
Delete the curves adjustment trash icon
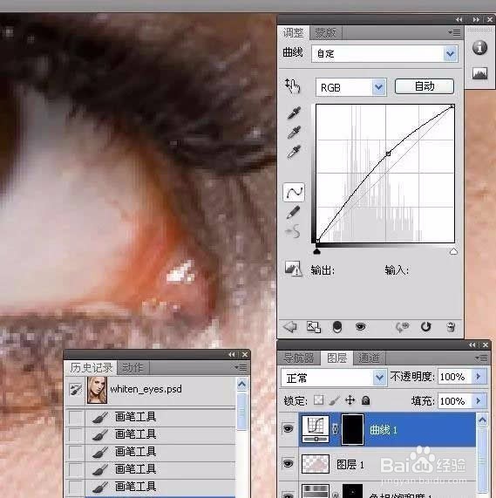451,327
